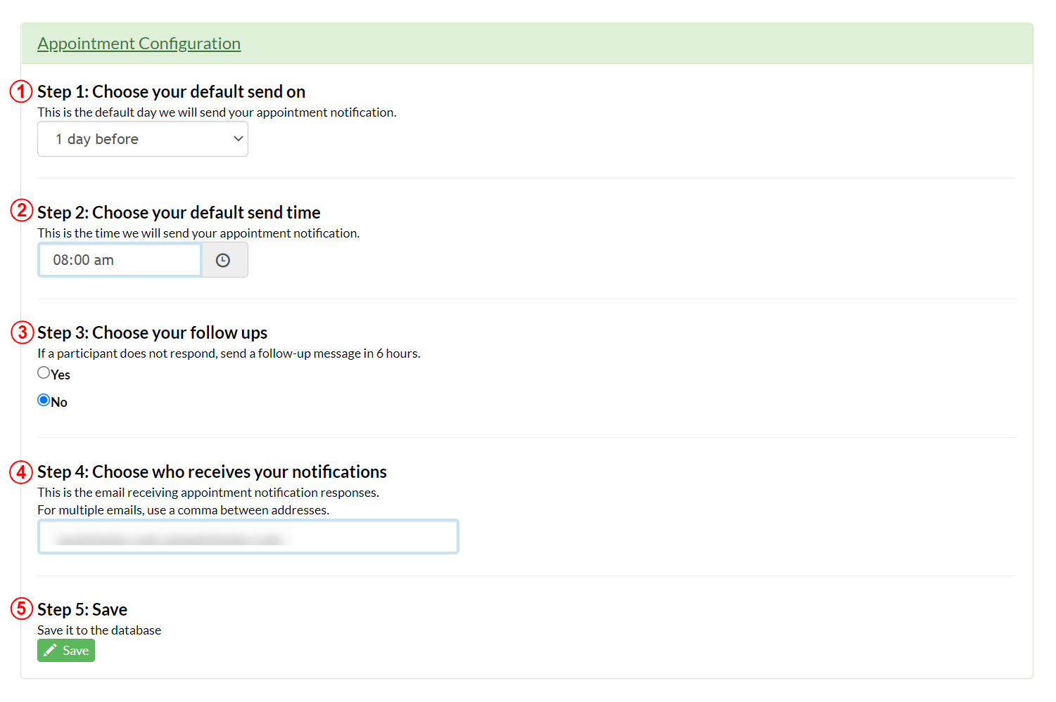Click the notification email address field
Image resolution: width=1056 pixels, height=702 pixels.
click(248, 537)
